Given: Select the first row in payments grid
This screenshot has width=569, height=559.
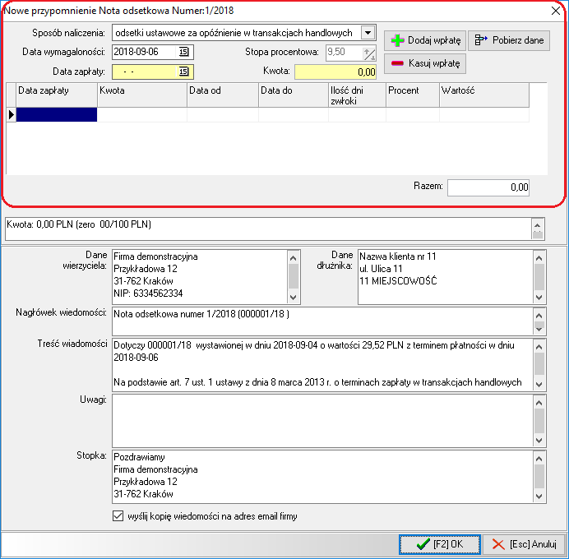Looking at the screenshot, I should click(x=56, y=115).
